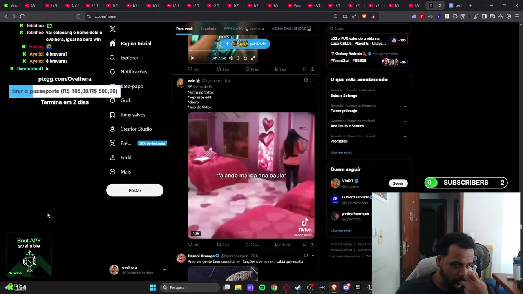The image size is (523, 294).
Task: Open more options for Ana Paula e Samira
Action: click(x=405, y=121)
